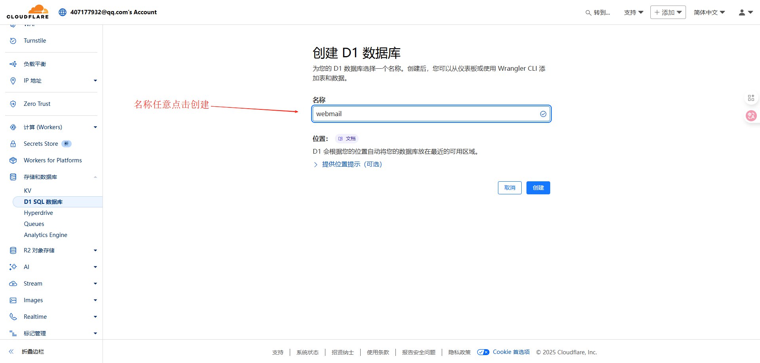Open the 添加 dropdown menu

point(668,12)
